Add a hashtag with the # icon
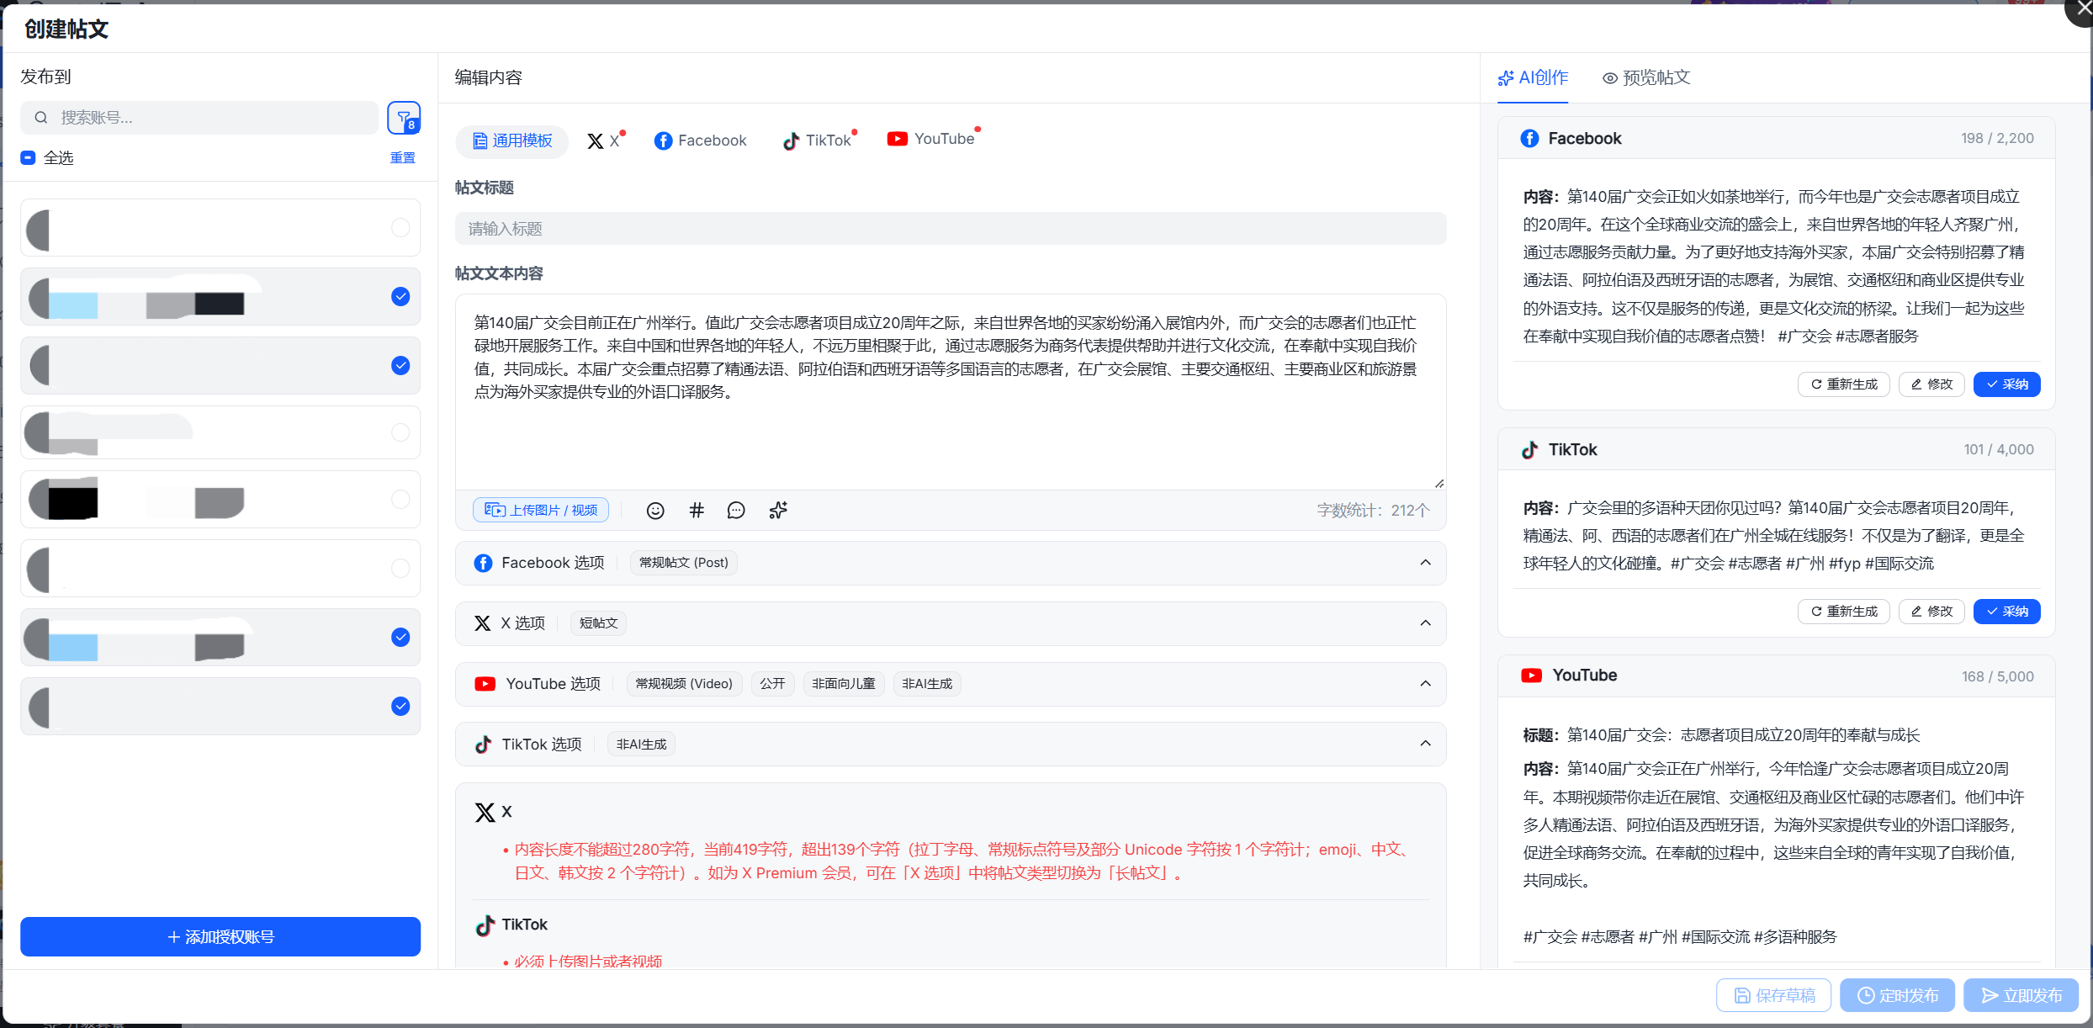 [x=697, y=510]
